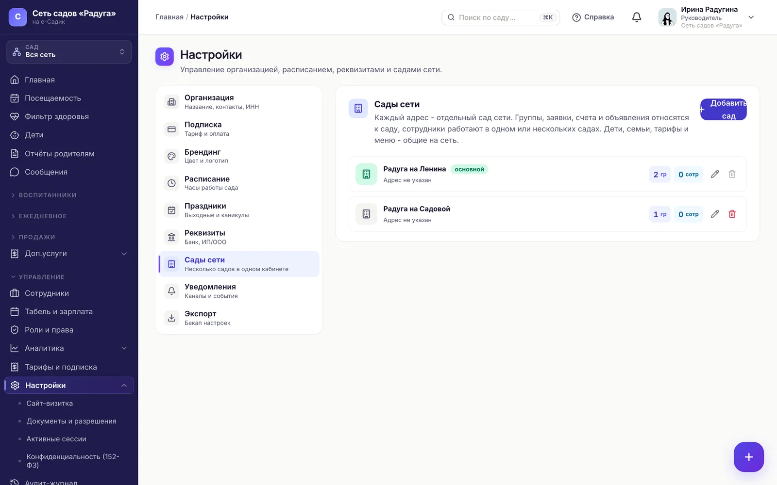Viewport: 777px width, 485px height.
Task: Select Реквизиты settings tab
Action: 239,237
